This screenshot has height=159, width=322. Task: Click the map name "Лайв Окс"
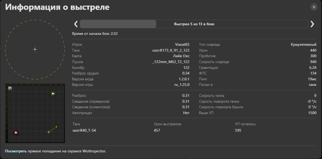coord(181,56)
